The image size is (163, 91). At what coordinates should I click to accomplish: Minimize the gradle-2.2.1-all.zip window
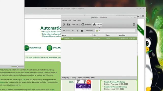[129, 17]
